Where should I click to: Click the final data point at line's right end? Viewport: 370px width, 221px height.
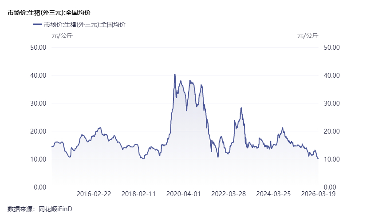(x=318, y=158)
